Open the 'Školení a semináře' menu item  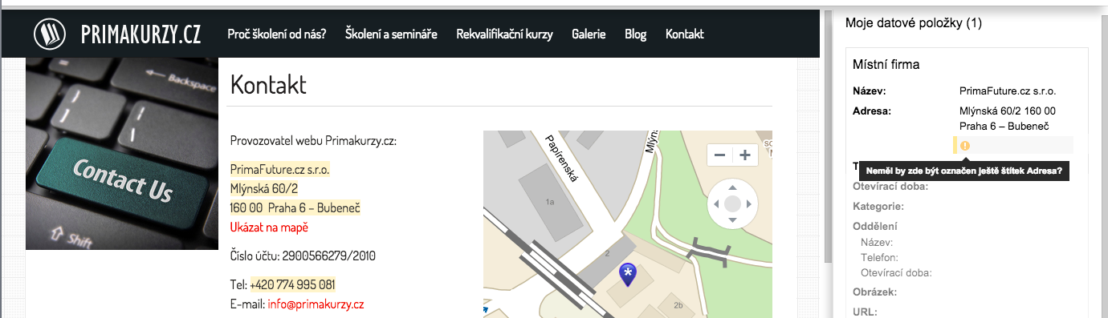pos(391,34)
